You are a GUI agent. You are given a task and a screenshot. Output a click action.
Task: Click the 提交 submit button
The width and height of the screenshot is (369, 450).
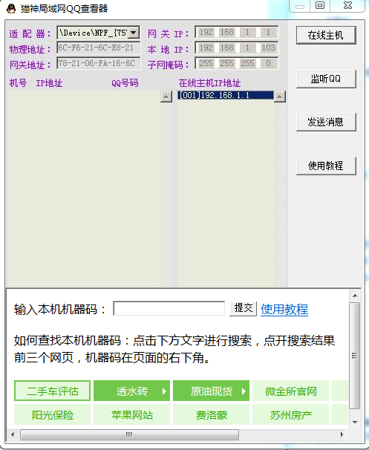tap(244, 308)
